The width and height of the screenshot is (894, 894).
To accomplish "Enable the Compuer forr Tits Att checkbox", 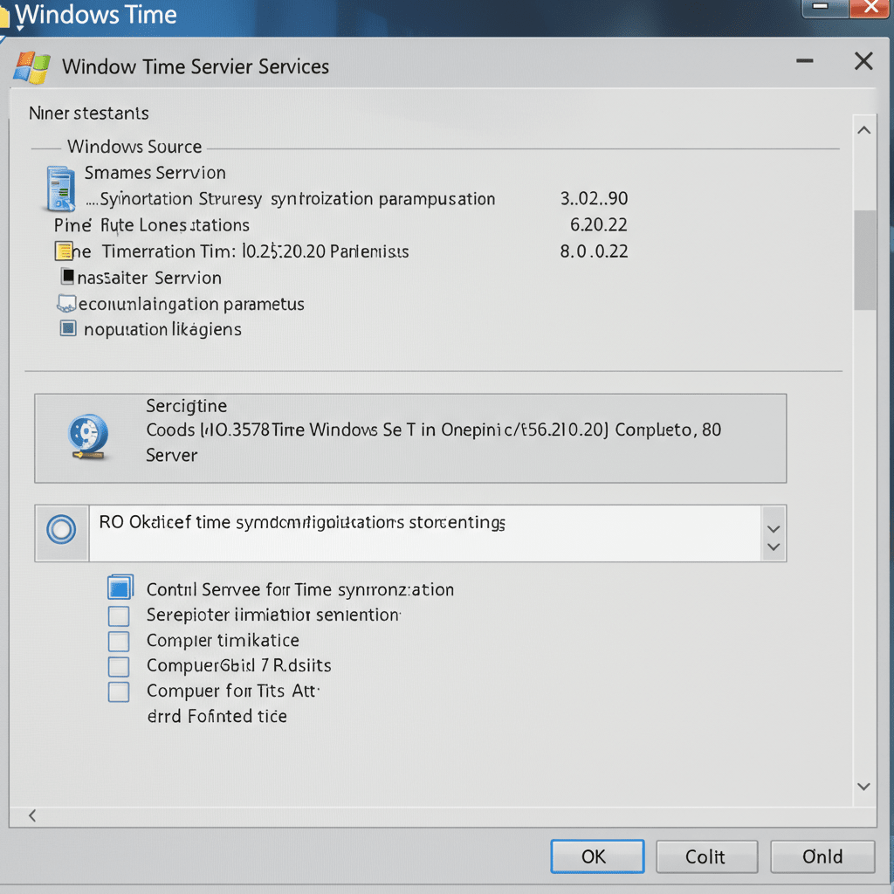I will 119,691.
